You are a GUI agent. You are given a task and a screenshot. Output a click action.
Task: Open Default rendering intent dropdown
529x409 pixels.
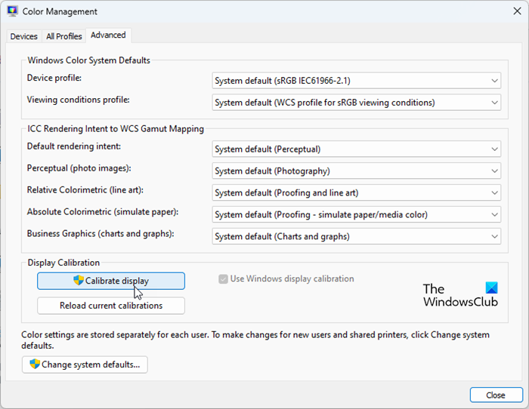coord(356,149)
